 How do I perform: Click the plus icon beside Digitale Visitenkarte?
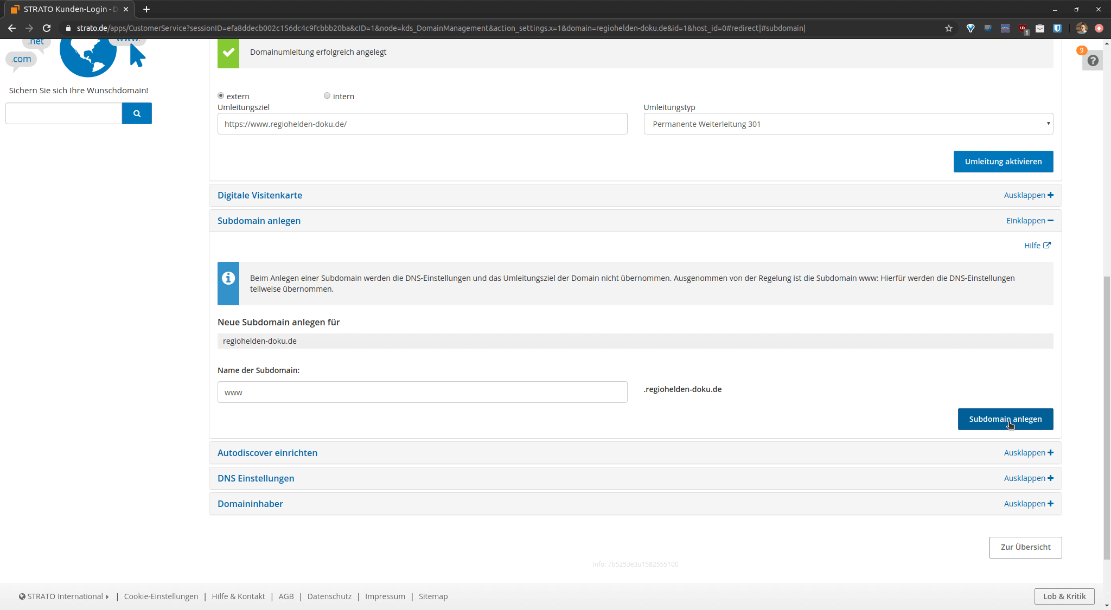coord(1050,195)
